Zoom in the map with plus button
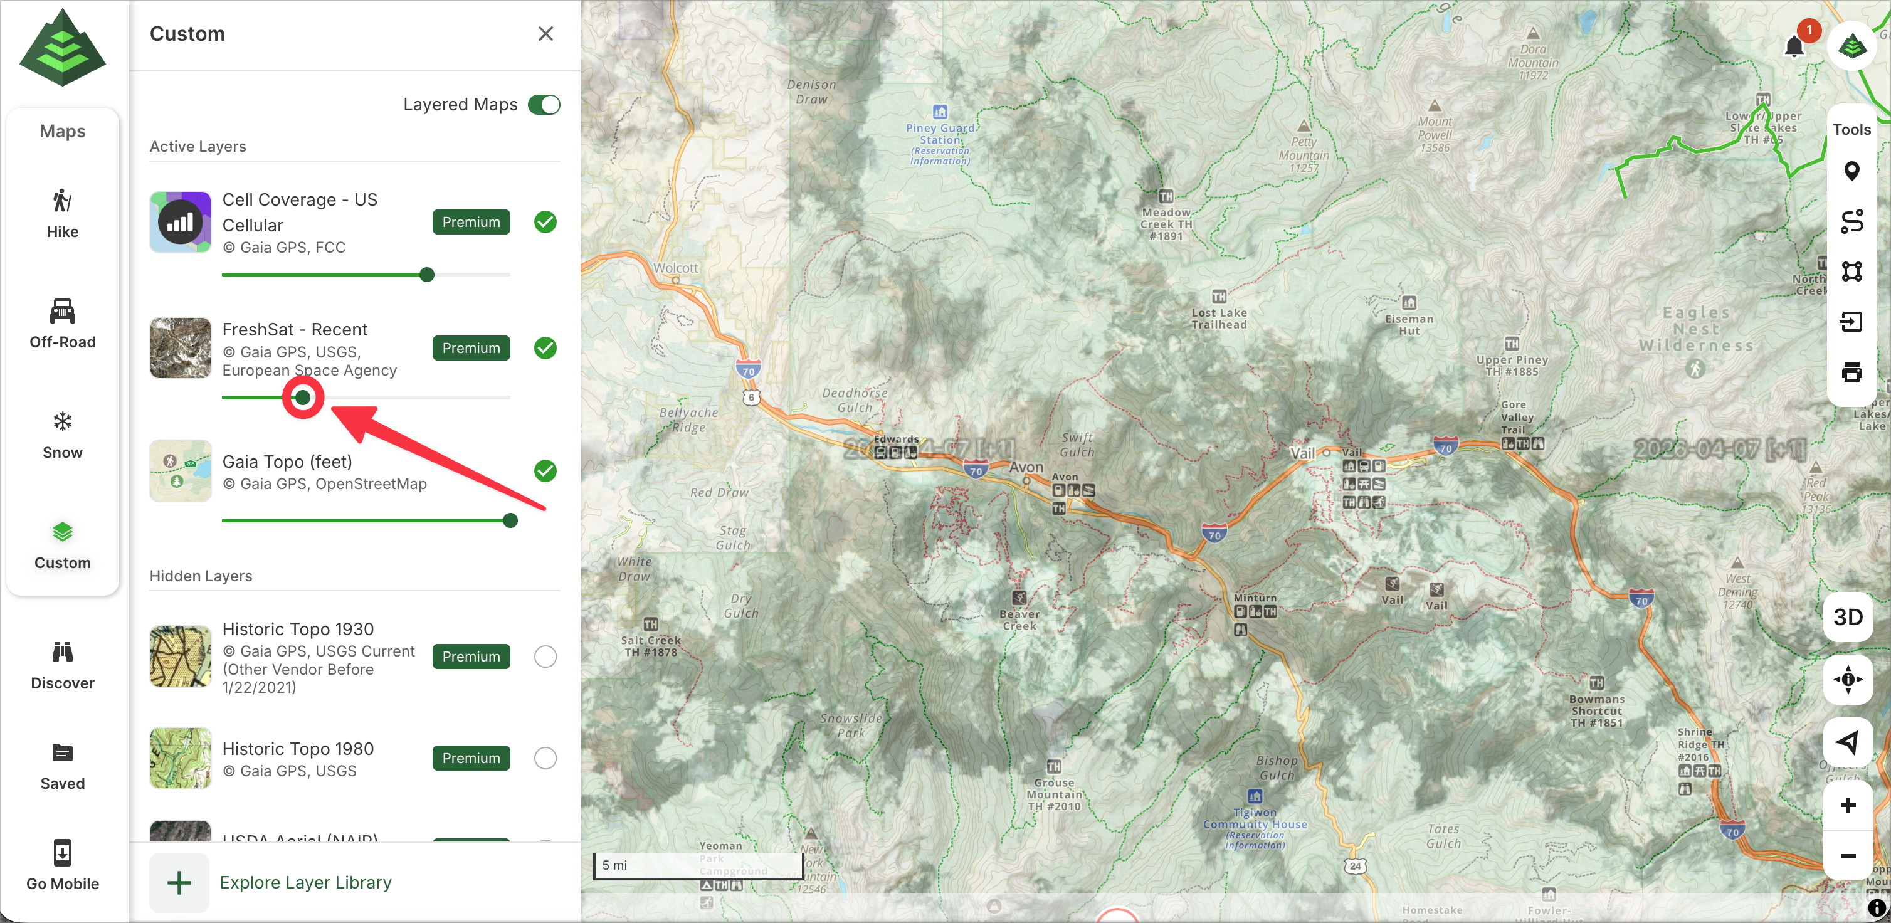The height and width of the screenshot is (923, 1891). [1848, 806]
